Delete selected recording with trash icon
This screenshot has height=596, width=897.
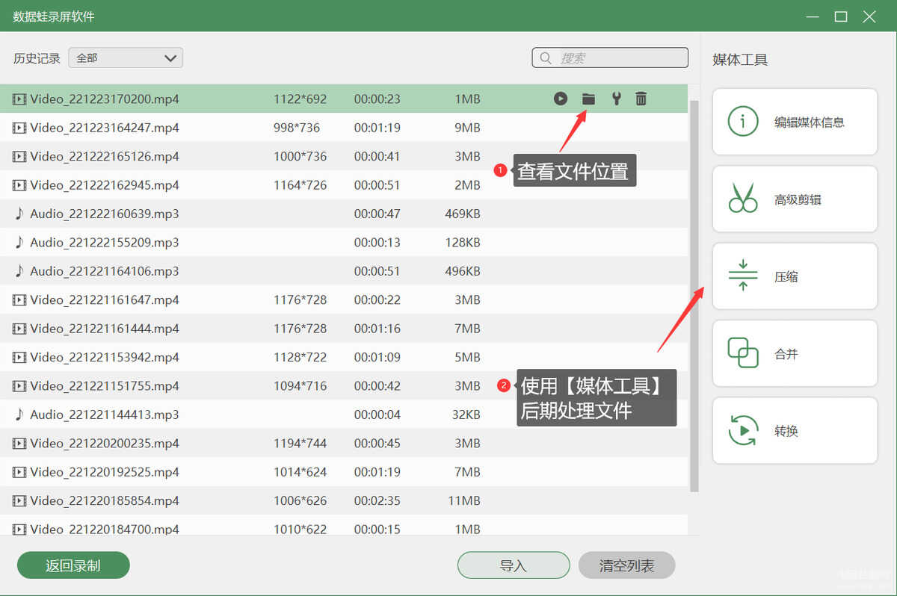coord(641,99)
